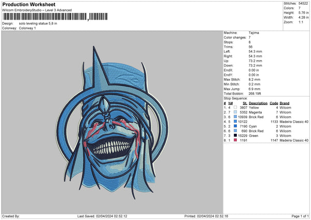Click the Code column header
Viewport: 311px width, 220px height.
pyautogui.click(x=274, y=103)
